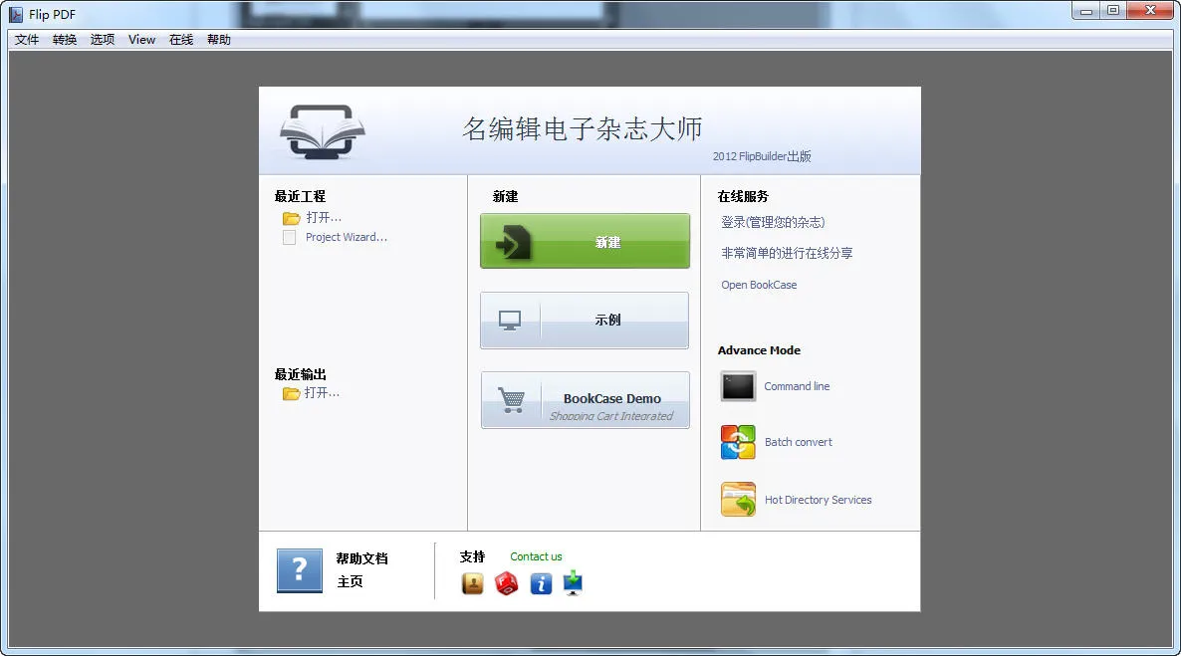Click the Command line terminal icon
This screenshot has height=656, width=1181.
click(x=738, y=386)
